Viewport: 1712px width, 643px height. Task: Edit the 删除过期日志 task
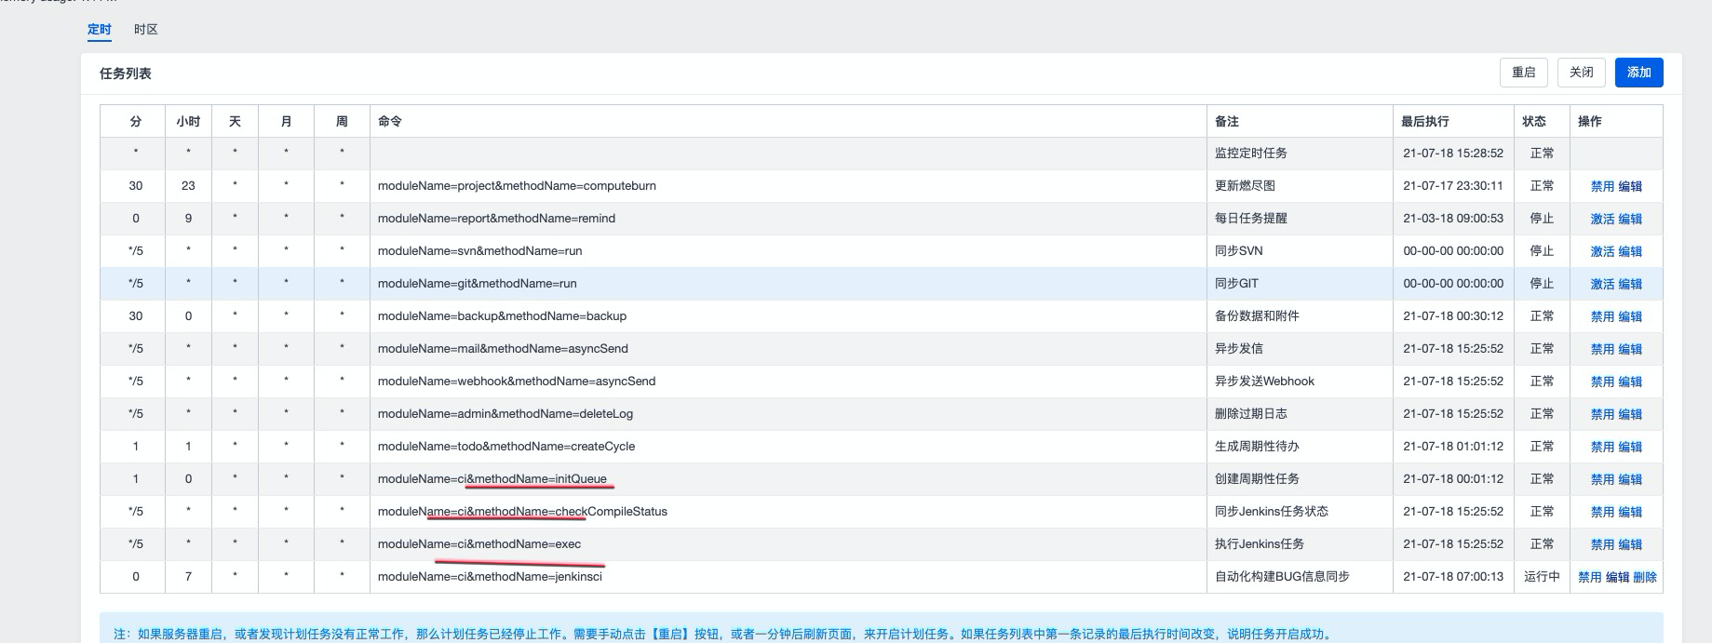pos(1630,414)
